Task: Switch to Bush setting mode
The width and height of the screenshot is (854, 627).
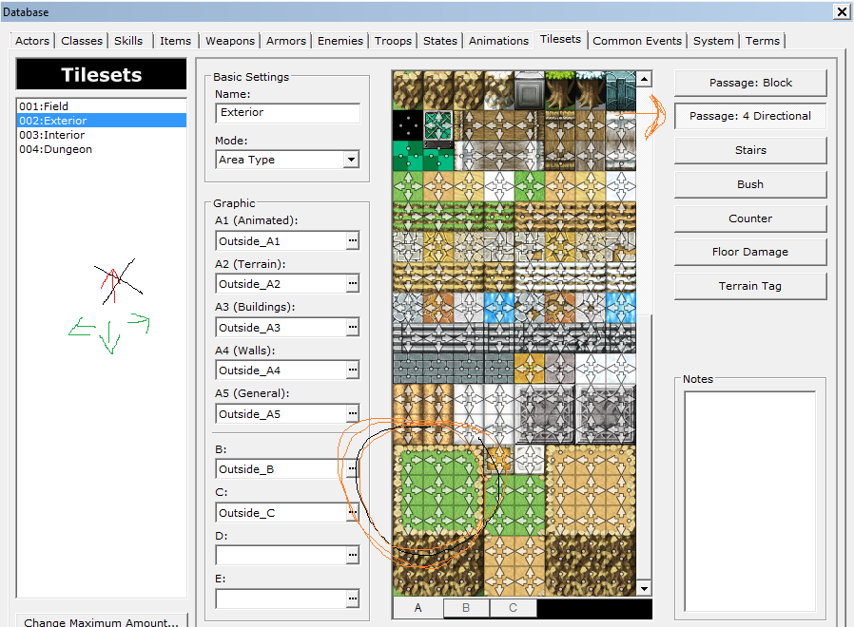Action: pyautogui.click(x=750, y=184)
